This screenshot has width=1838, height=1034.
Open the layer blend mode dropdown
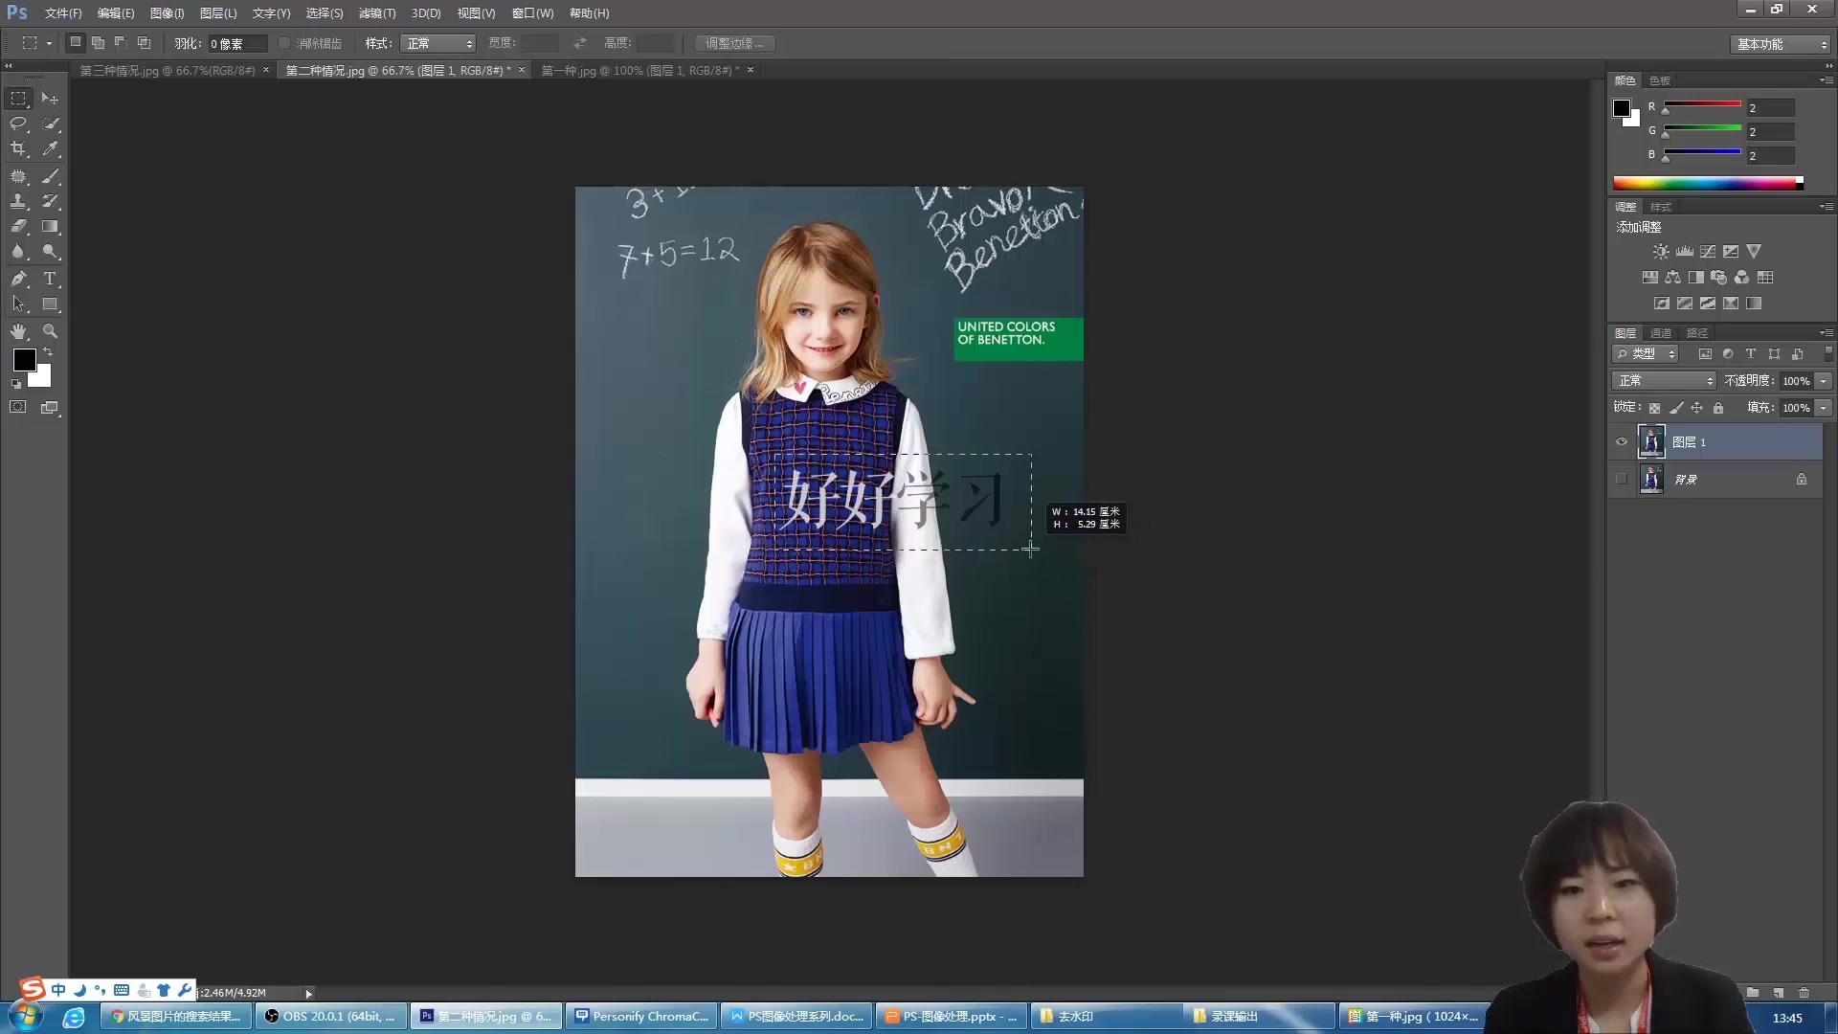click(x=1664, y=381)
